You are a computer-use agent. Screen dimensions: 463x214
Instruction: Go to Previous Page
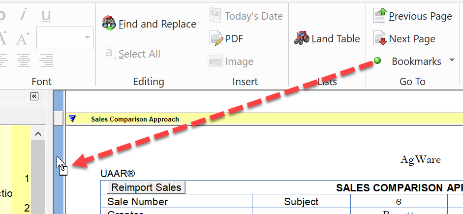tap(380, 16)
